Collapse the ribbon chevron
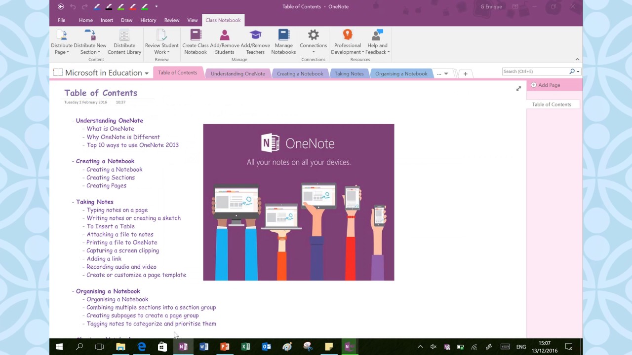Viewport: 632px width, 355px height. [577, 59]
